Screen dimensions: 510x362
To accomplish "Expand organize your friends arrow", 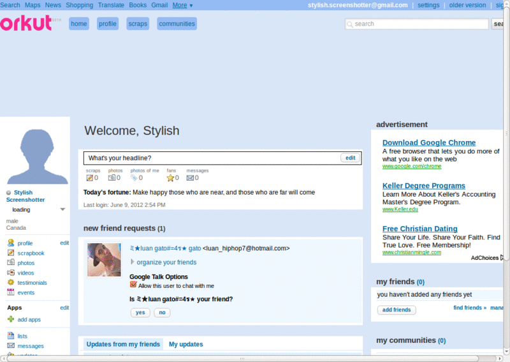I will pos(132,262).
